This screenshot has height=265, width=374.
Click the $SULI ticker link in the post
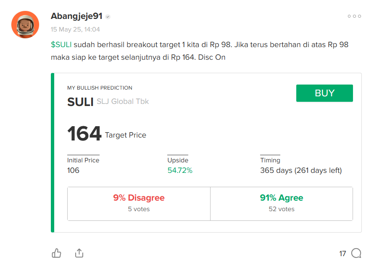61,45
